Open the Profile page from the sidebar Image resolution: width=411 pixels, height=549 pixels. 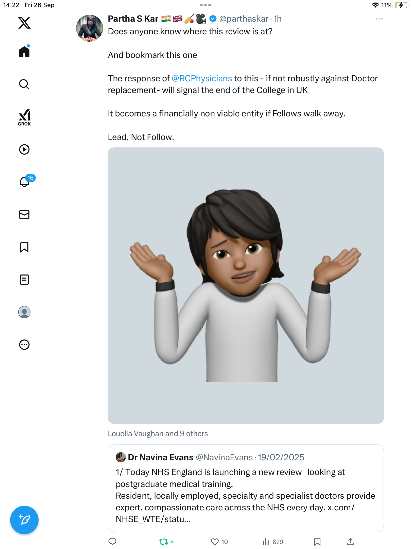coord(24,312)
